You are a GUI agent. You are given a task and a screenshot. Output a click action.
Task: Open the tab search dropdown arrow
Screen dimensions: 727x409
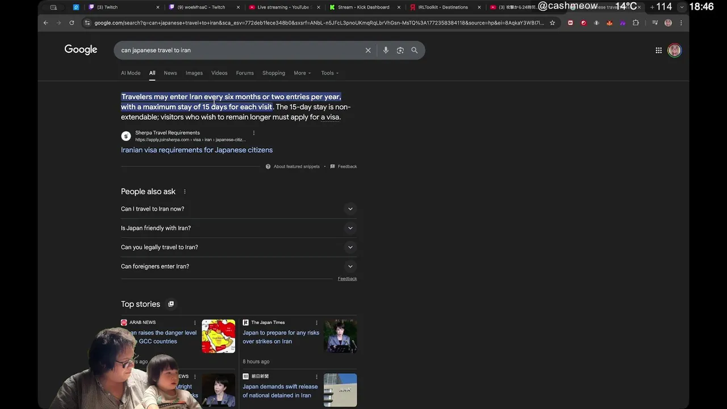pos(682,7)
